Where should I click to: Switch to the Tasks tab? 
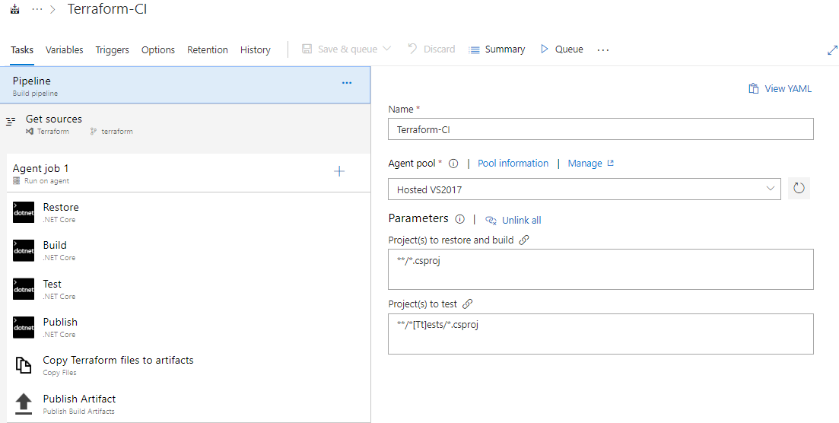(x=22, y=49)
